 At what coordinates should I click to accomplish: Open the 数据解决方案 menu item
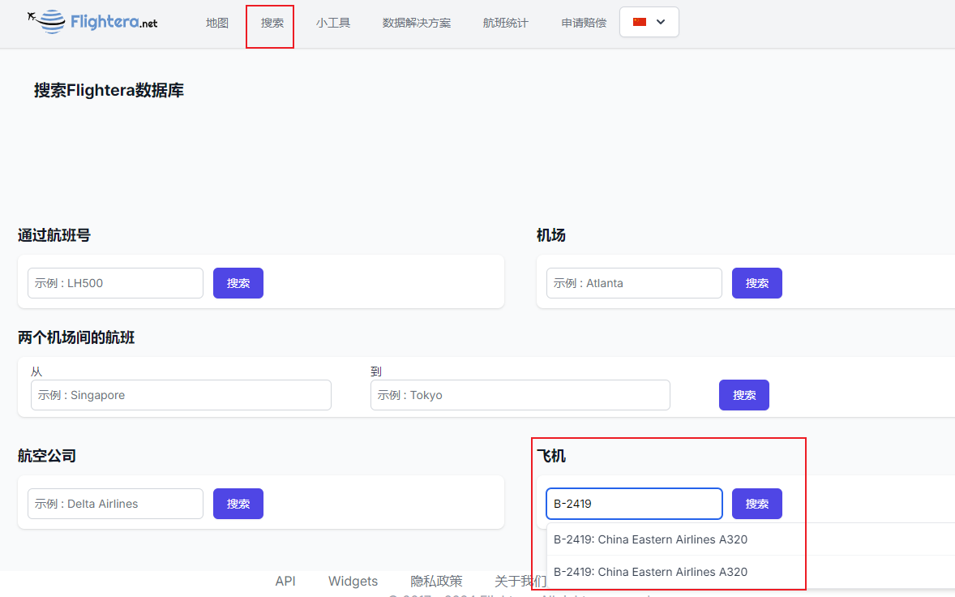tap(417, 24)
